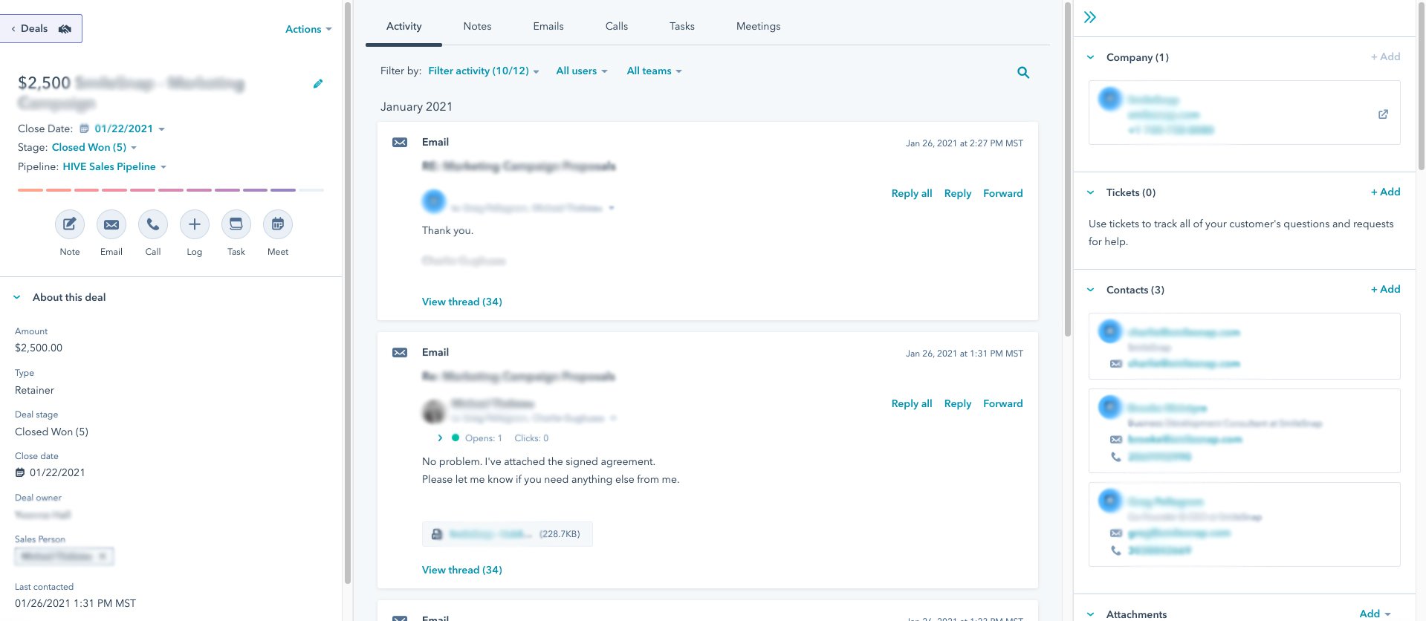Edit the deal name with pencil icon

[x=318, y=84]
